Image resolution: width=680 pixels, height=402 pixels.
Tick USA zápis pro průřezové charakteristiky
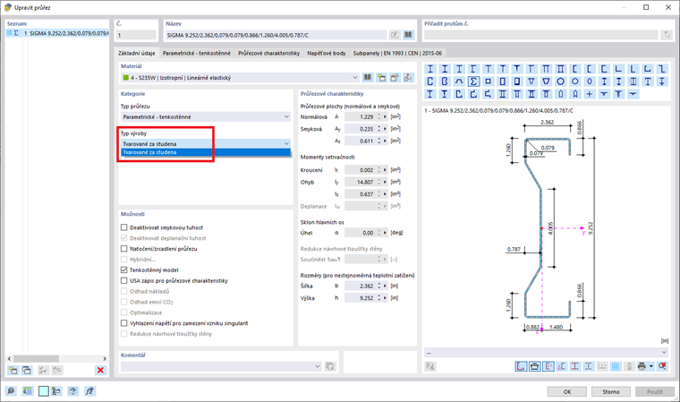pos(124,281)
